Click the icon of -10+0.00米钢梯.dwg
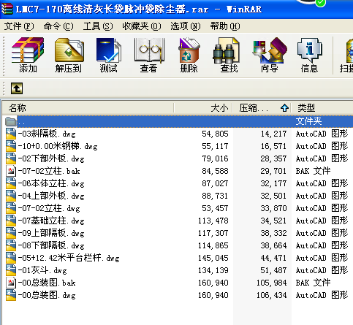The width and height of the screenshot is (353, 325). pyautogui.click(x=11, y=146)
